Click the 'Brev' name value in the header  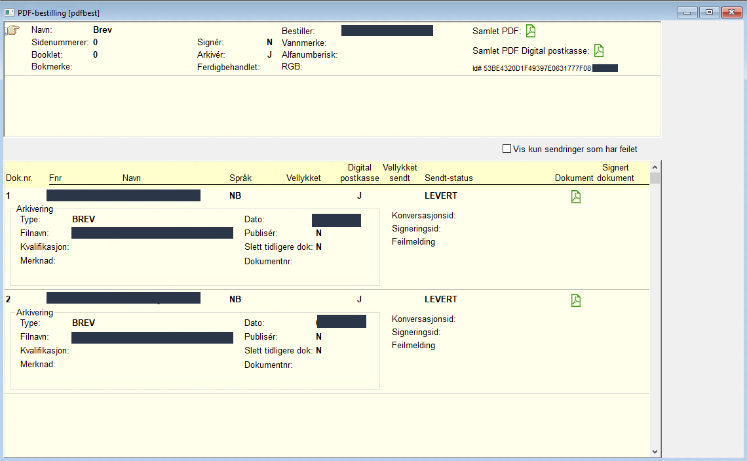(102, 30)
